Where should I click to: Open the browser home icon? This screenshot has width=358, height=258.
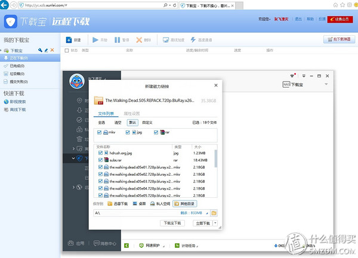pos(335,5)
